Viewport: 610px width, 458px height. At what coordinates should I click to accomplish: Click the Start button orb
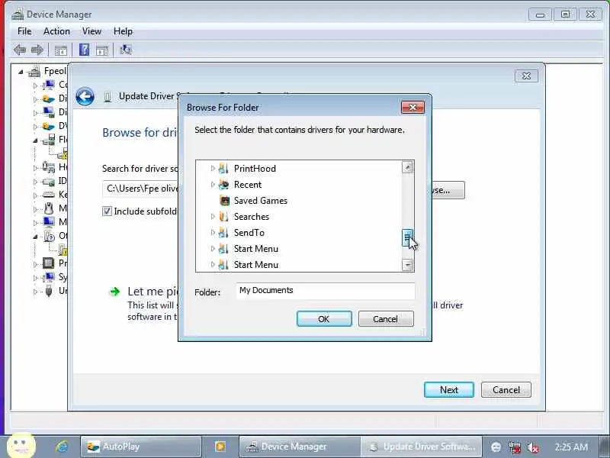tap(21, 446)
